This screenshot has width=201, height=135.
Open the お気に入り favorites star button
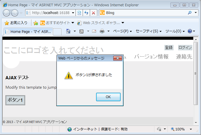click(16, 23)
